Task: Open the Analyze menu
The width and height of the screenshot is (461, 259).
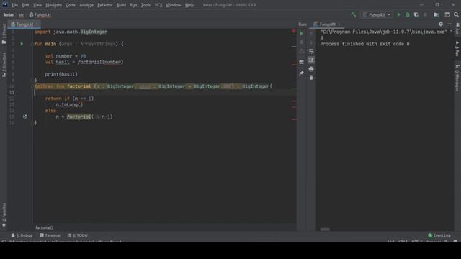Action: tap(86, 5)
